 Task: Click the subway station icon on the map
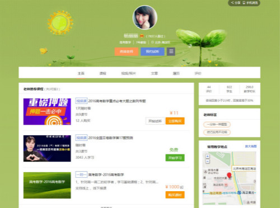[x=239, y=193]
